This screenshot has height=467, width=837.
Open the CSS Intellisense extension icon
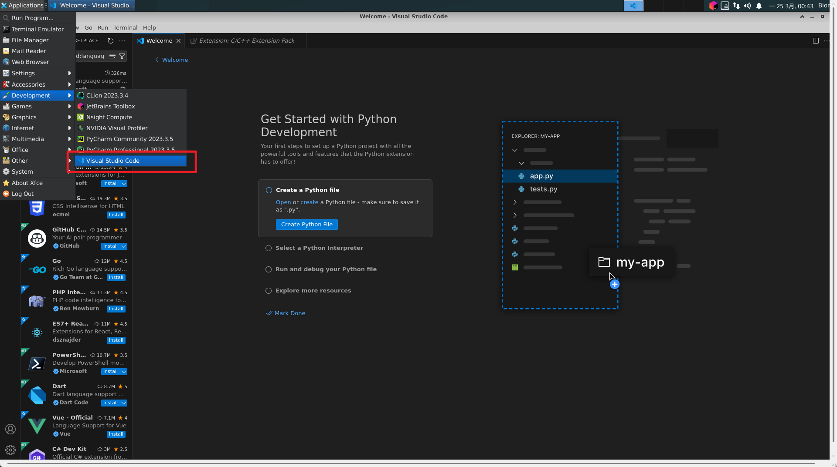pos(37,208)
